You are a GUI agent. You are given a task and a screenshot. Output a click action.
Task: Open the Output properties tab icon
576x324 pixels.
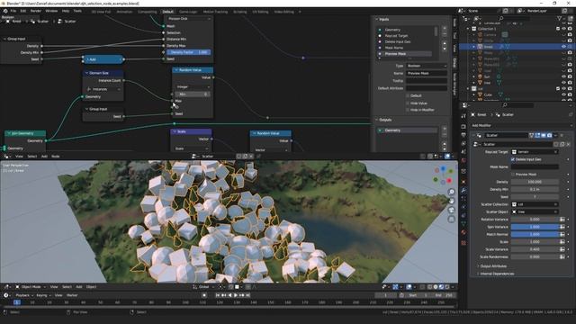coord(463,135)
